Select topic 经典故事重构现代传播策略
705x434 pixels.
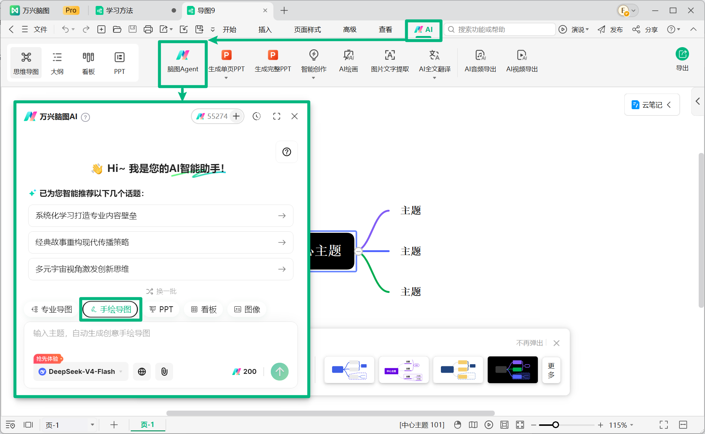coord(161,242)
